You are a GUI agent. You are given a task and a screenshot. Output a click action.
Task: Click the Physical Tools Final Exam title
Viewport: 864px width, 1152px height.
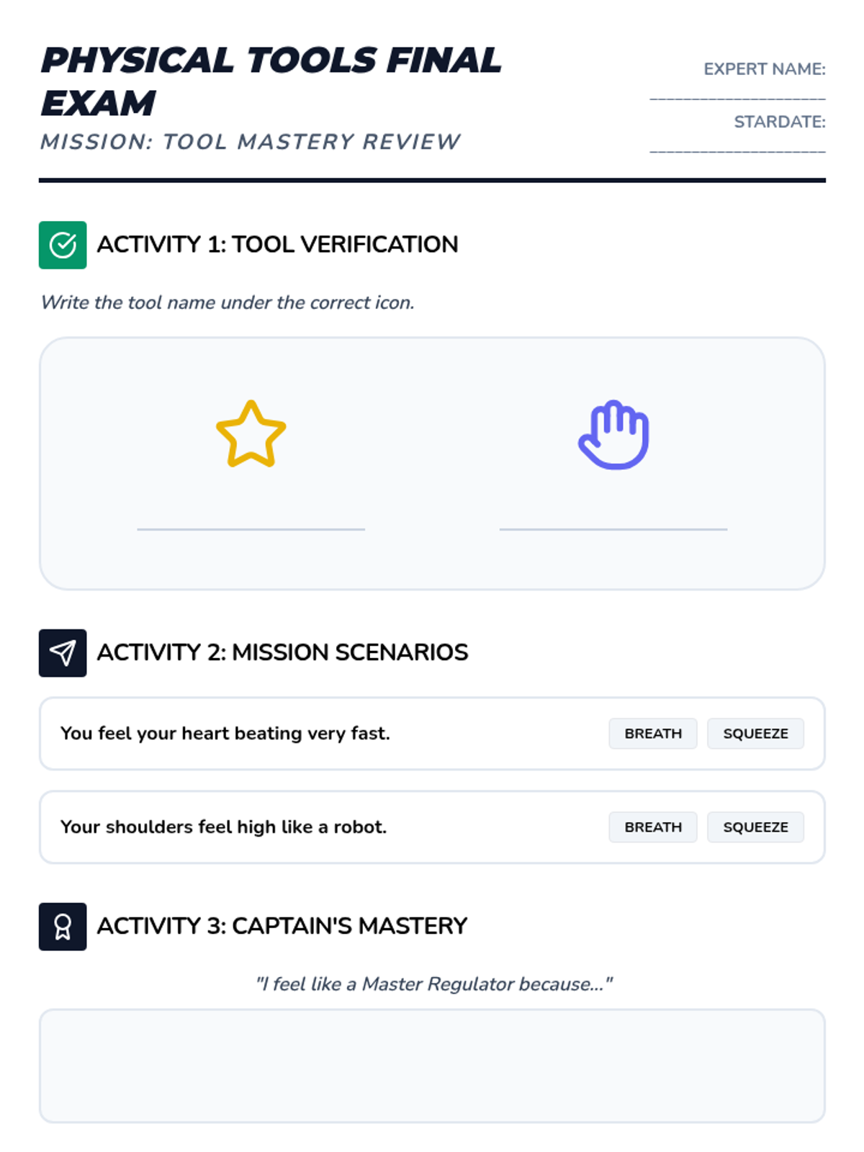click(271, 81)
